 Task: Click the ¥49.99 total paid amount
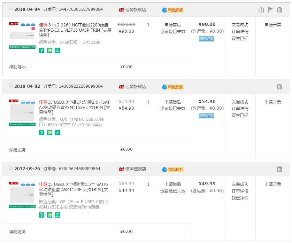point(207,184)
